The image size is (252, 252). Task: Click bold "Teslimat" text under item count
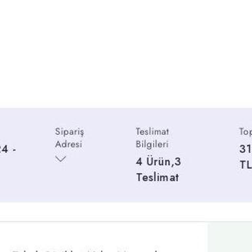click(x=157, y=178)
